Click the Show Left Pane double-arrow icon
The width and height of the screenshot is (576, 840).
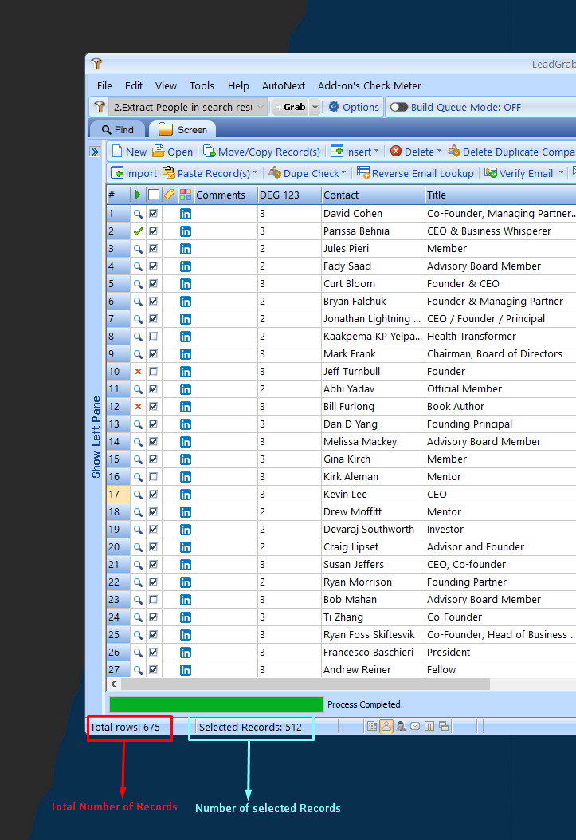pos(95,152)
